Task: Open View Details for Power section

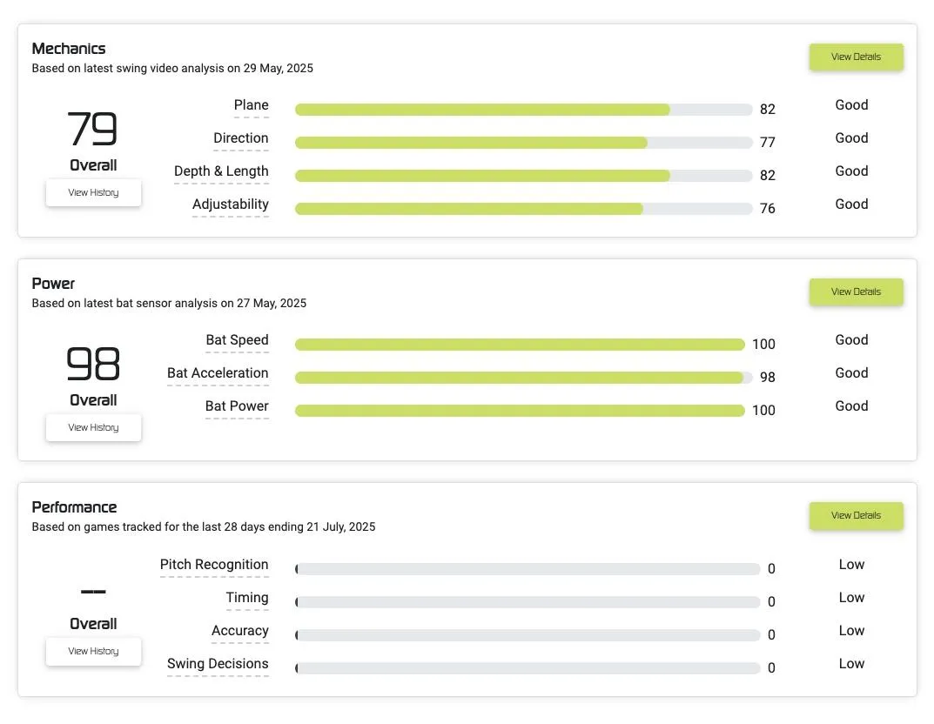Action: 856,292
